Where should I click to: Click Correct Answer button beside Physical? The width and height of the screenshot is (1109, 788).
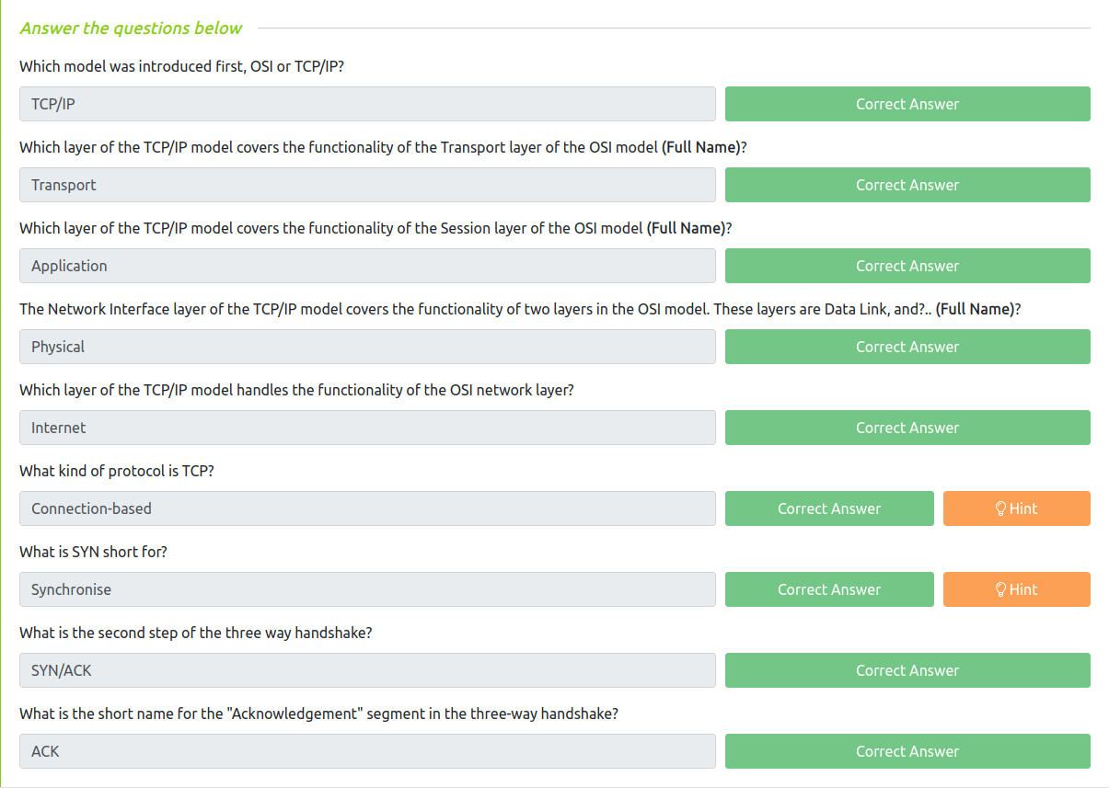[907, 347]
